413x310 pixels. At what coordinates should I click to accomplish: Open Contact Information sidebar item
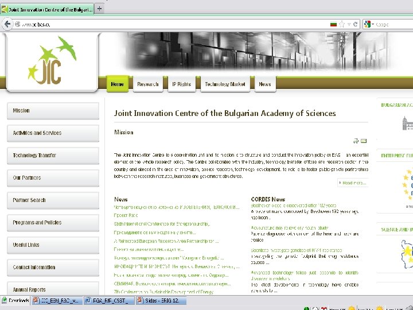click(x=53, y=268)
